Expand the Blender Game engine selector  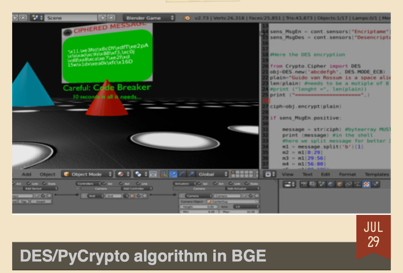pyautogui.click(x=149, y=18)
